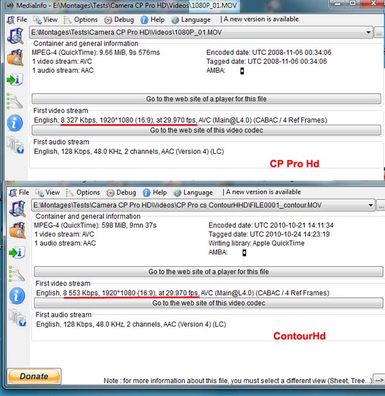Click preferences wrench icon in top window sidebar

pos(15,102)
